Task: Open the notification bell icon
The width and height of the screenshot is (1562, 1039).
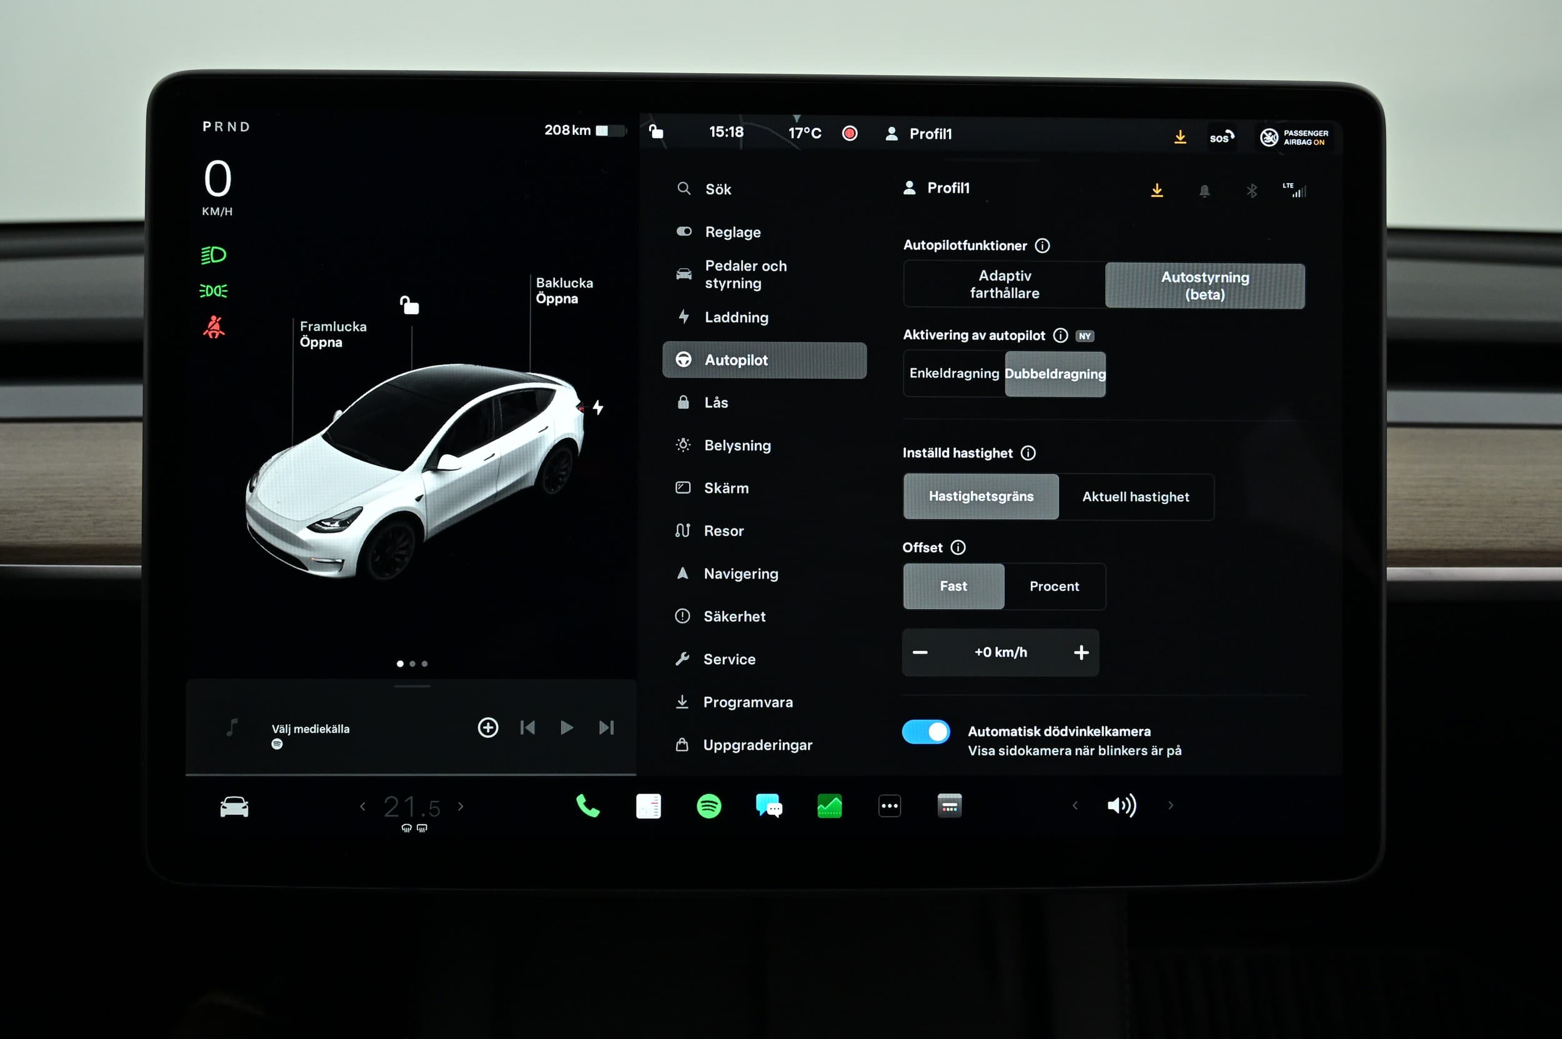Action: [1204, 191]
